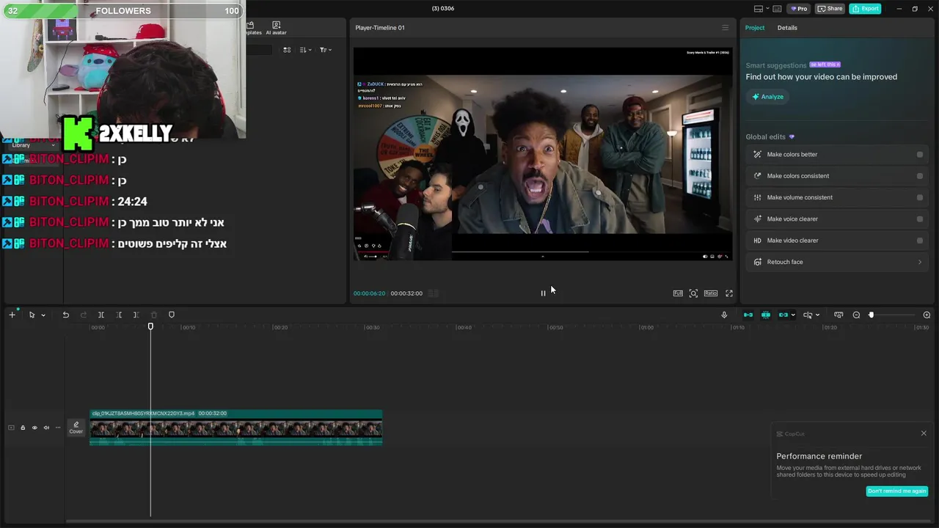This screenshot has width=939, height=528.
Task: Mute the main track audio
Action: pos(46,428)
